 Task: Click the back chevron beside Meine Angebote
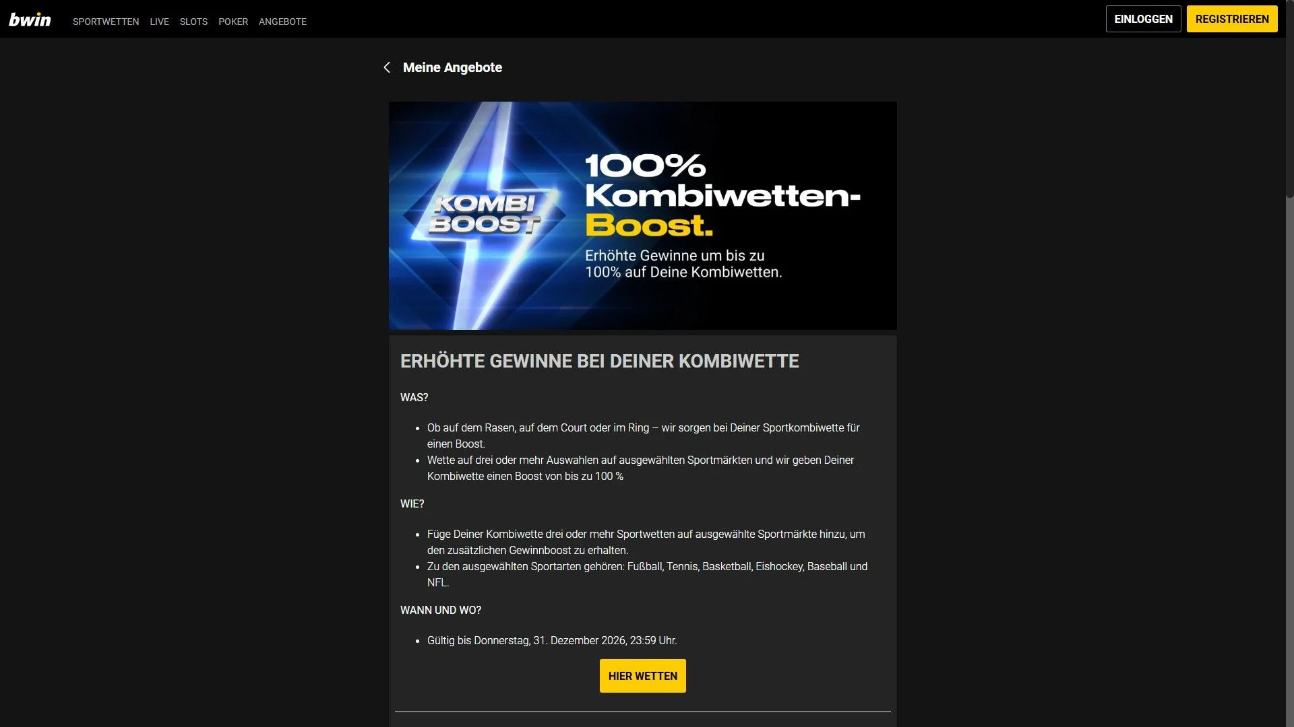387,67
